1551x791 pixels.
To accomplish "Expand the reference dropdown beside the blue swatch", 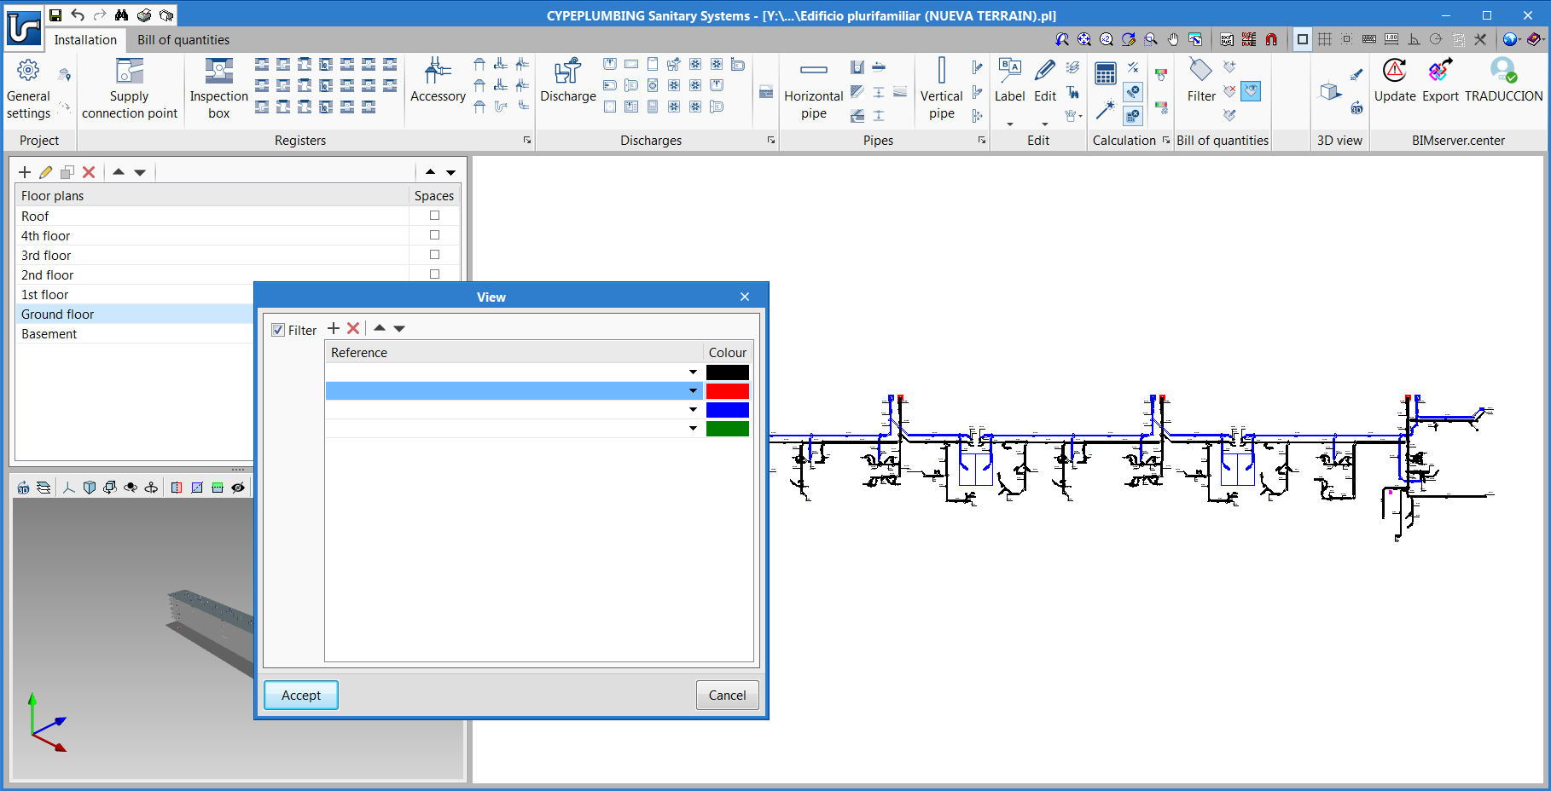I will pyautogui.click(x=693, y=410).
